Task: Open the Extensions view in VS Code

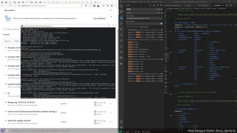Action: click(x=121, y=29)
